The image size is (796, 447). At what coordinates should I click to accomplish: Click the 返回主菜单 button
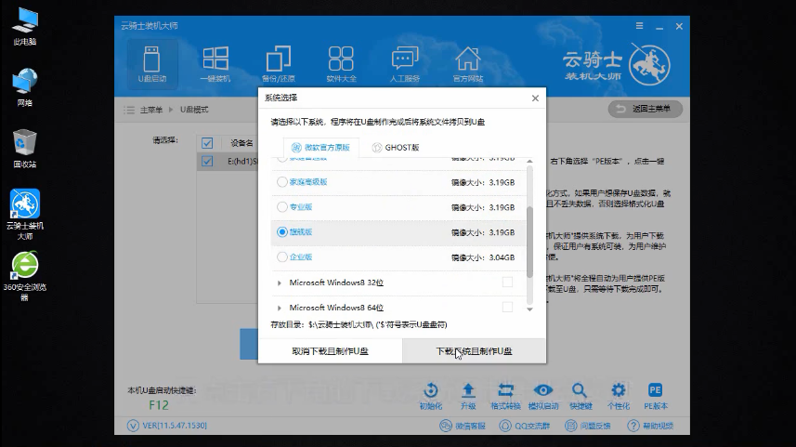(646, 109)
